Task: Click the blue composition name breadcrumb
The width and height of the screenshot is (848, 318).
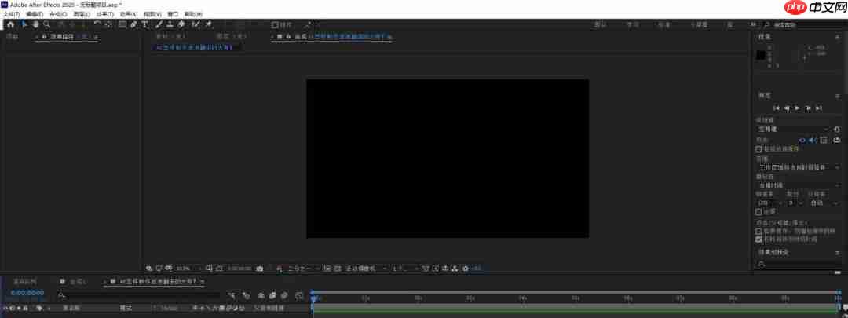Action: [194, 48]
